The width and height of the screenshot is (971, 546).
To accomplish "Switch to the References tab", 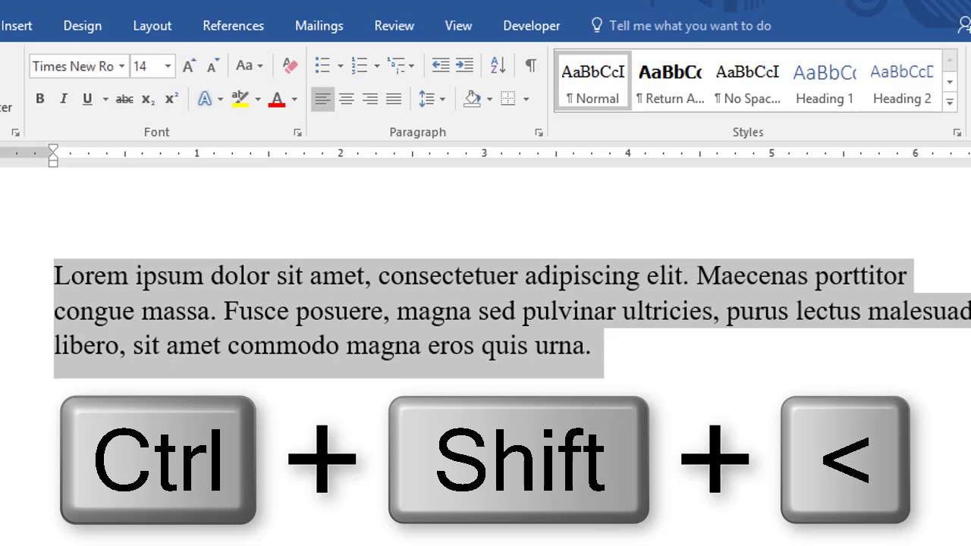I will tap(233, 25).
